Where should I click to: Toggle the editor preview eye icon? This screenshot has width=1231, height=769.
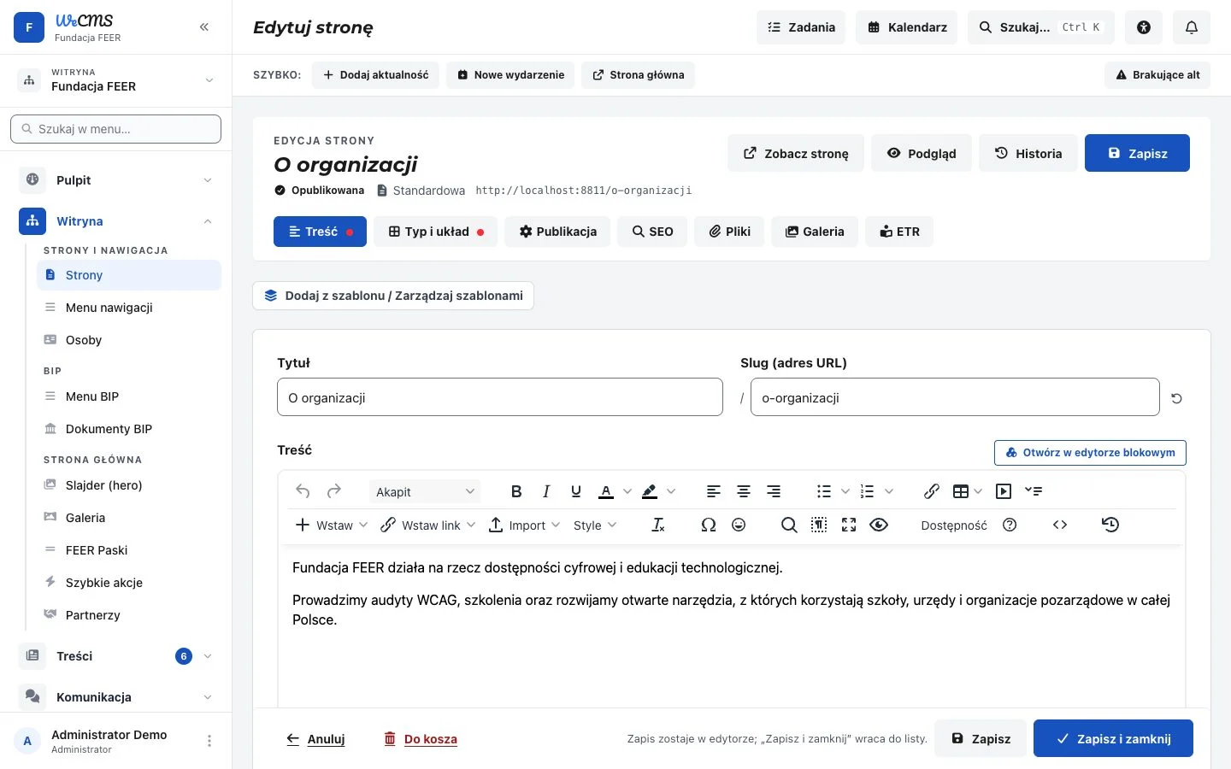click(879, 525)
